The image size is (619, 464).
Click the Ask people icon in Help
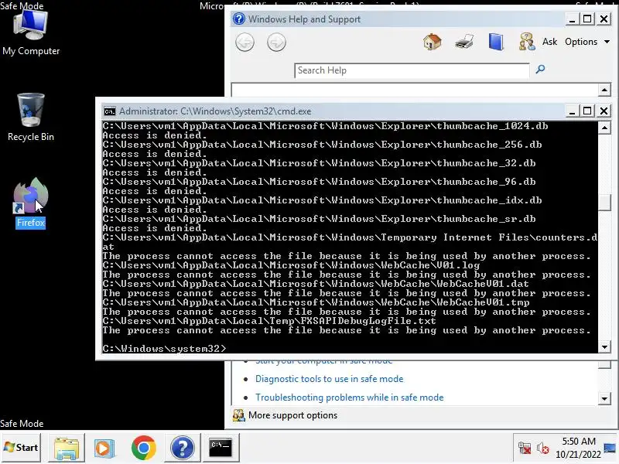[527, 42]
